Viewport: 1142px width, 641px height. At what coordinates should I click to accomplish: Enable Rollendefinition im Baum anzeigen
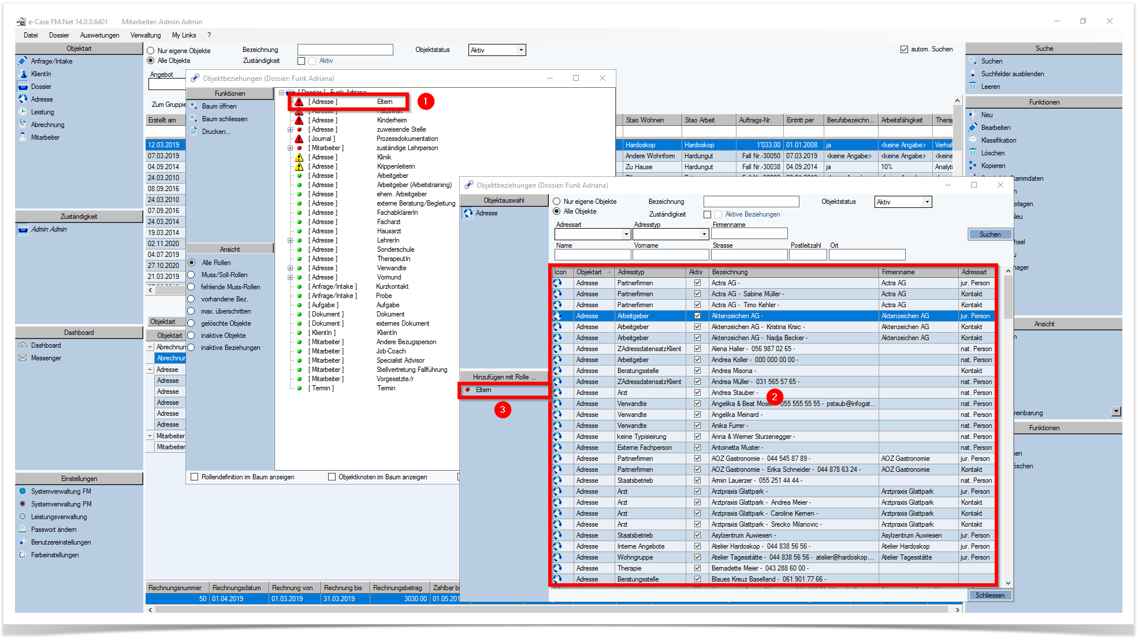[195, 477]
